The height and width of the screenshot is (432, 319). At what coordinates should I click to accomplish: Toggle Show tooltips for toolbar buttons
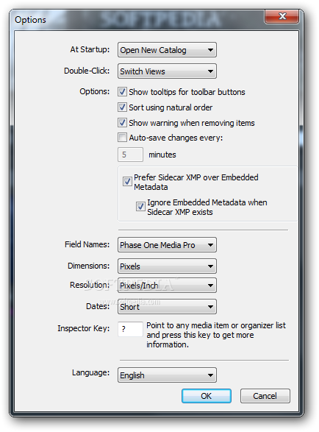(122, 92)
